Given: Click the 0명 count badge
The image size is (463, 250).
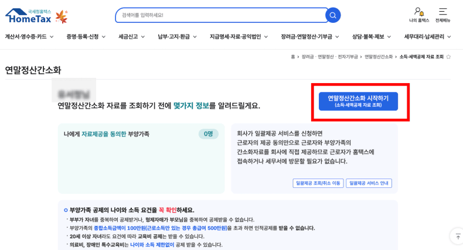Looking at the screenshot, I should pos(209,134).
